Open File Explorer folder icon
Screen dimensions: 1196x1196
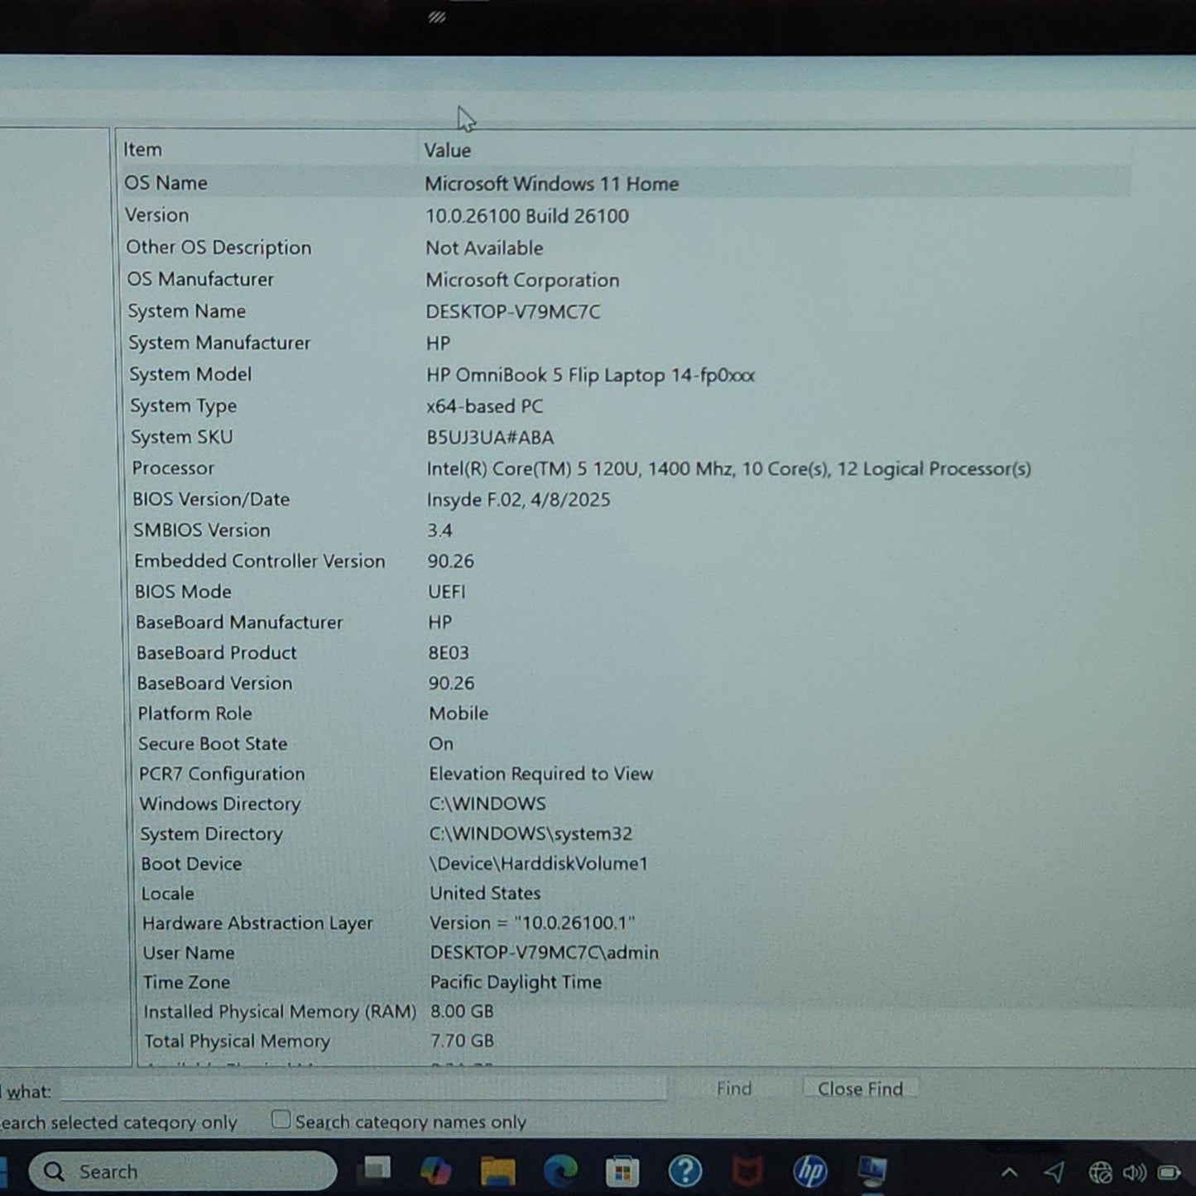[497, 1171]
